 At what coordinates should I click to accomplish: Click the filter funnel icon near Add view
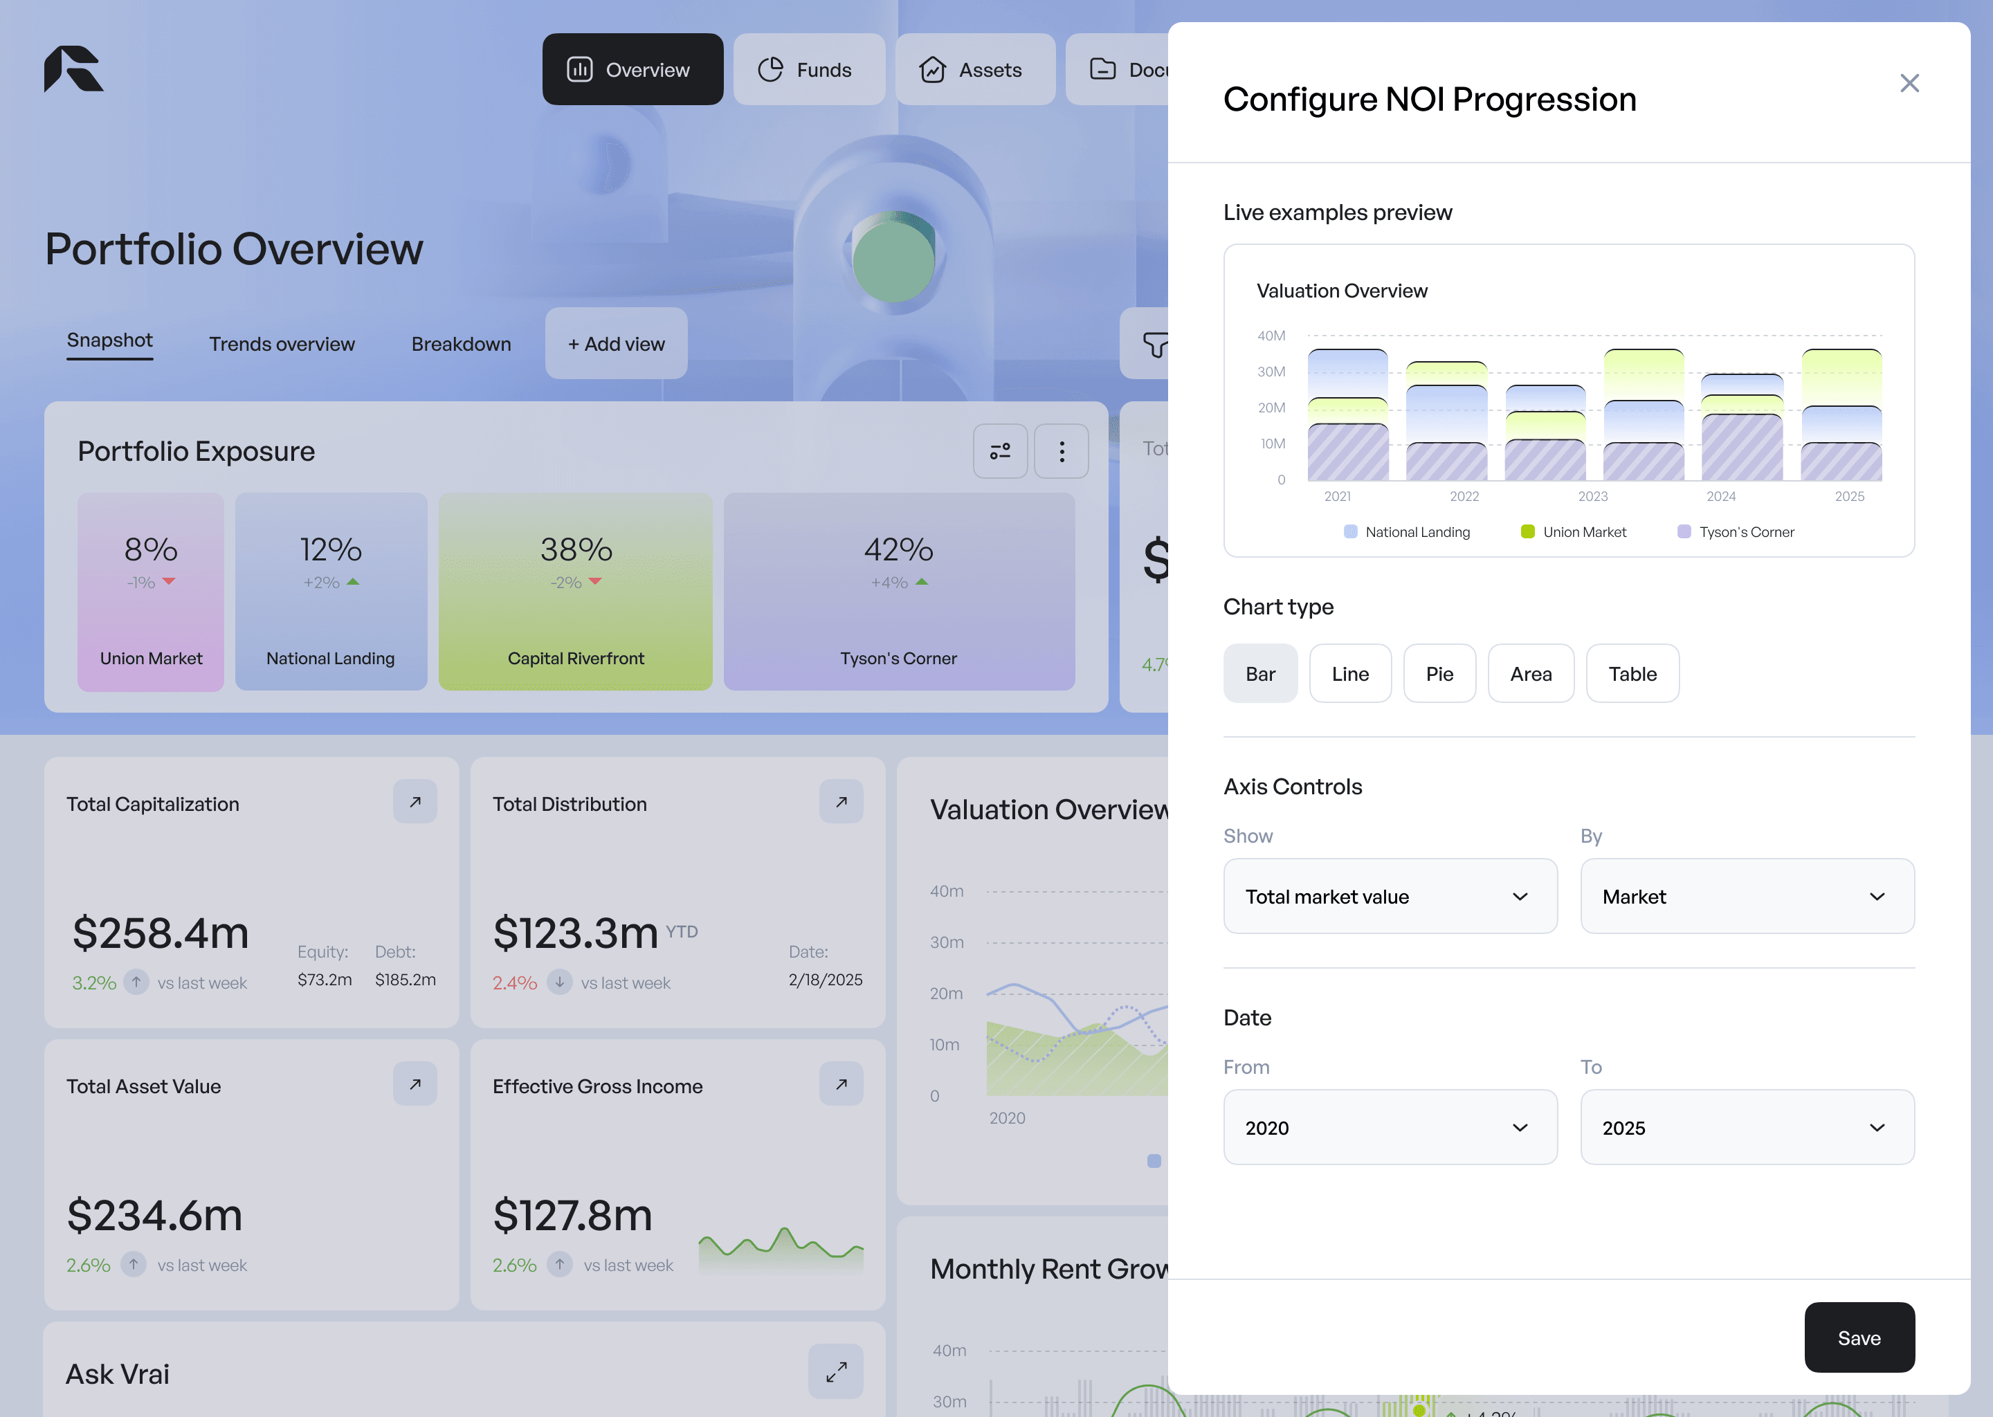(1157, 345)
